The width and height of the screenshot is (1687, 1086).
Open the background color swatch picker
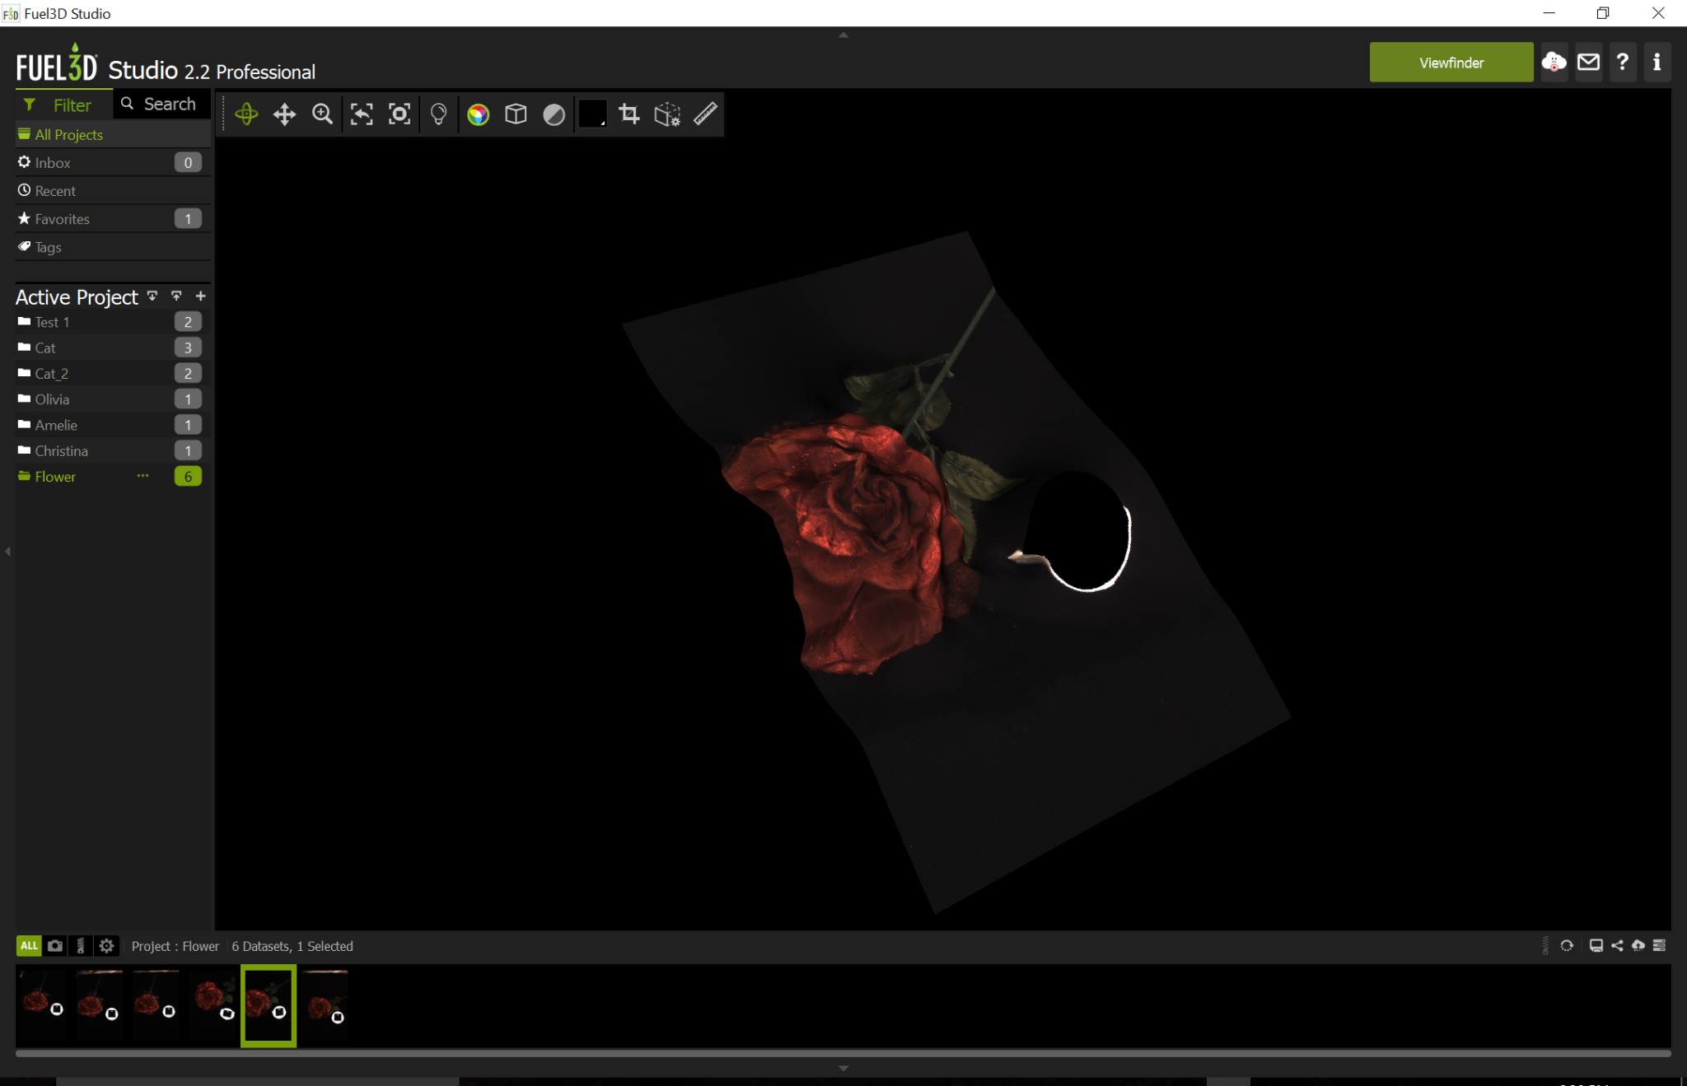591,114
